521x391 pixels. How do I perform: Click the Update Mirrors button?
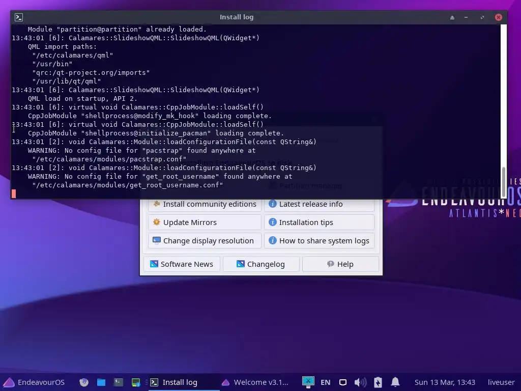pyautogui.click(x=205, y=222)
